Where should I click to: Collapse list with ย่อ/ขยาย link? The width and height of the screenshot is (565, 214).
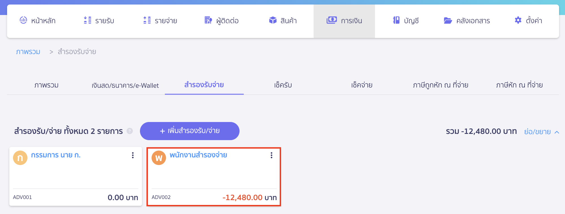tap(541, 132)
